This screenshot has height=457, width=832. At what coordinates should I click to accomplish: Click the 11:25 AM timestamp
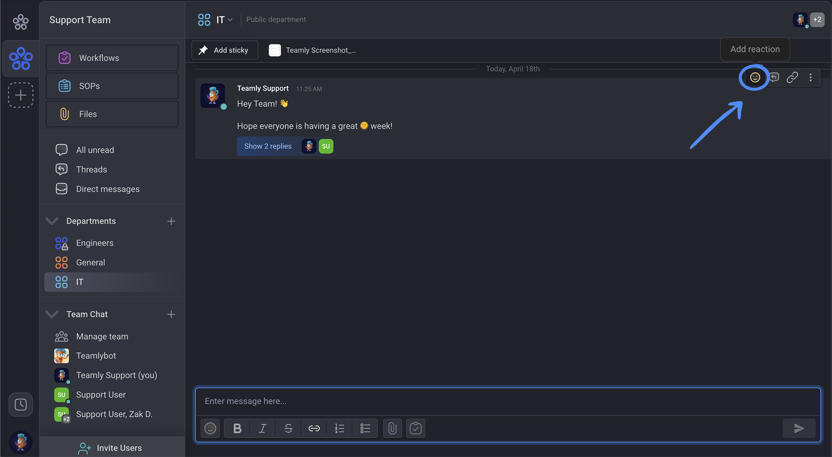(x=309, y=89)
